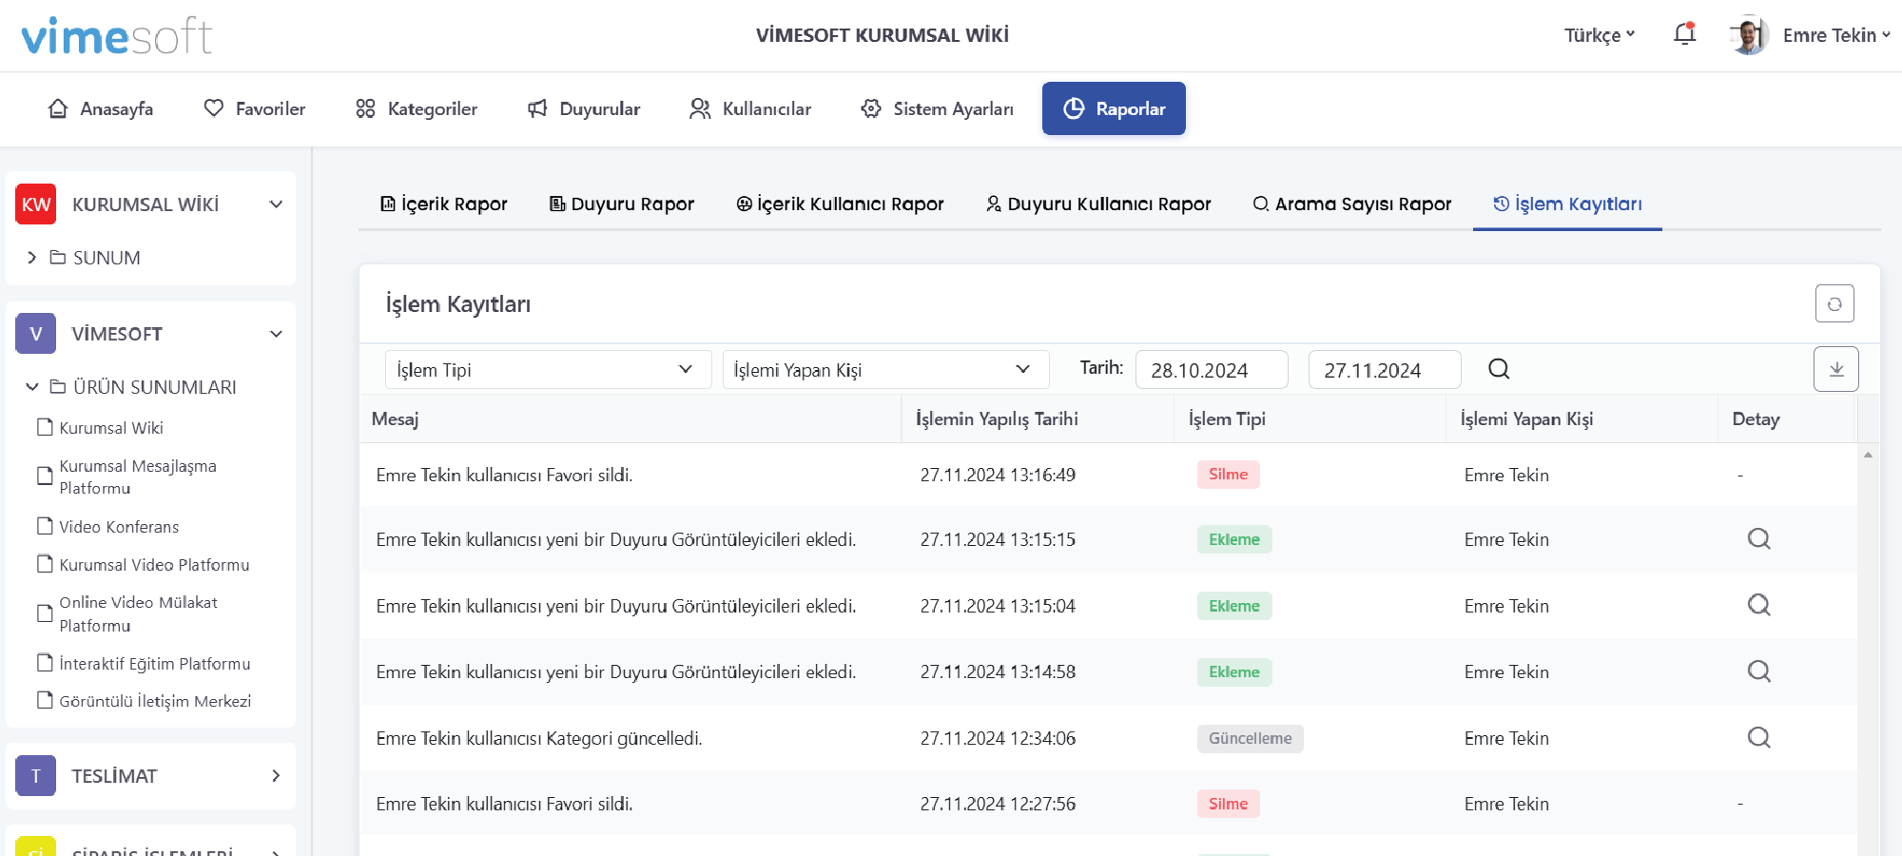Open Online Video Mülakat Platformu document
The image size is (1902, 856).
126,613
